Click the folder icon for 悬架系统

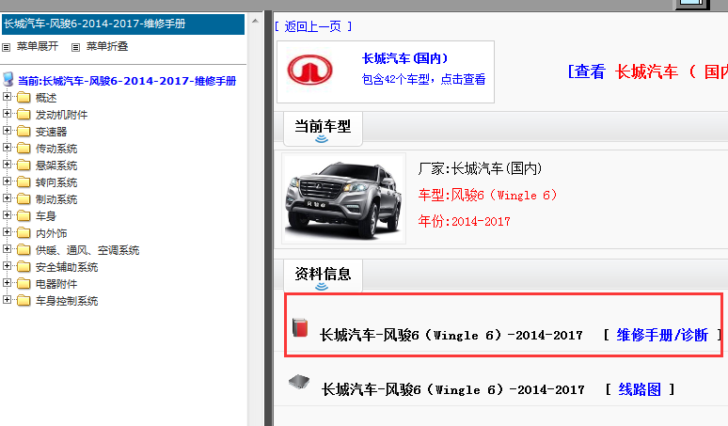(24, 166)
